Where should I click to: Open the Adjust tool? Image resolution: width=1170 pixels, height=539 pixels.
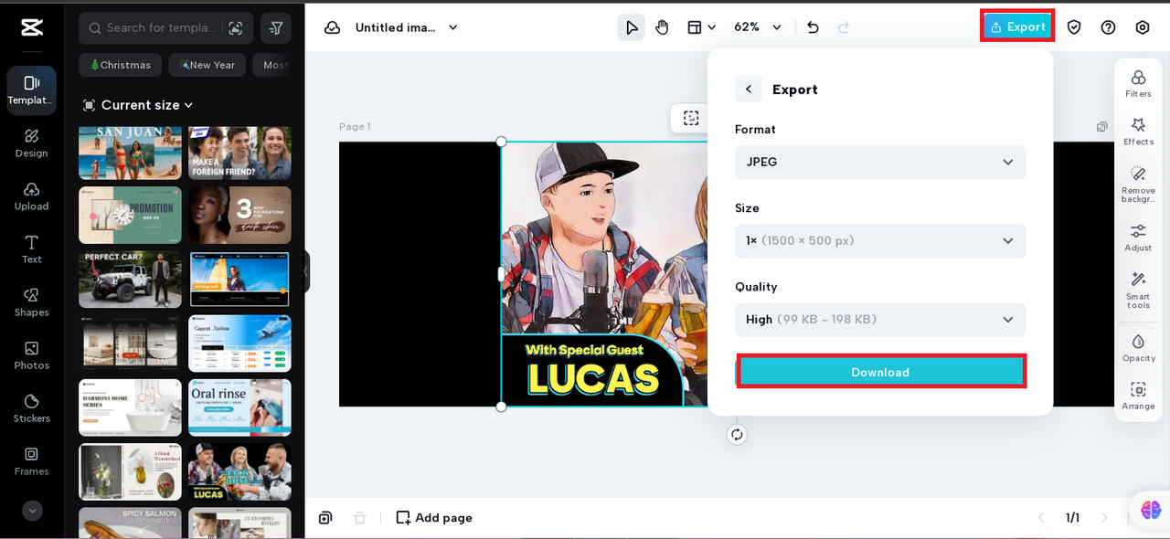point(1138,237)
